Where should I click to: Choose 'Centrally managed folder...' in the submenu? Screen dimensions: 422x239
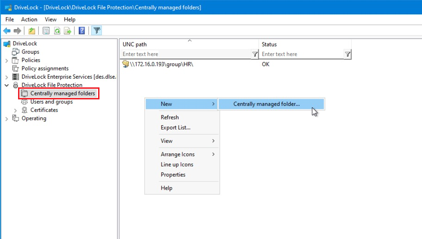[266, 104]
